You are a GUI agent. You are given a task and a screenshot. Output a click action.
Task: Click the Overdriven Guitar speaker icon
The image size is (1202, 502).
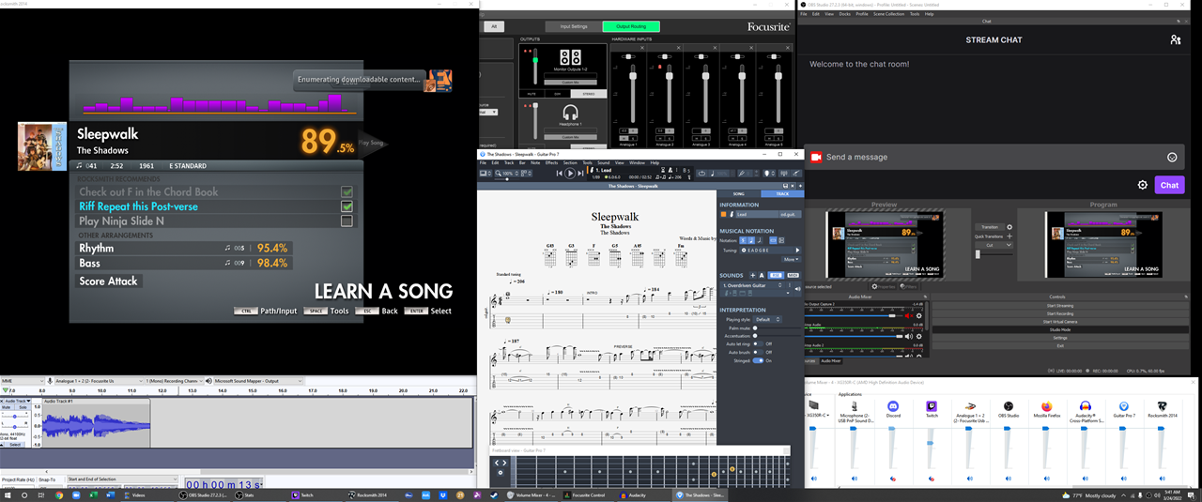(797, 289)
